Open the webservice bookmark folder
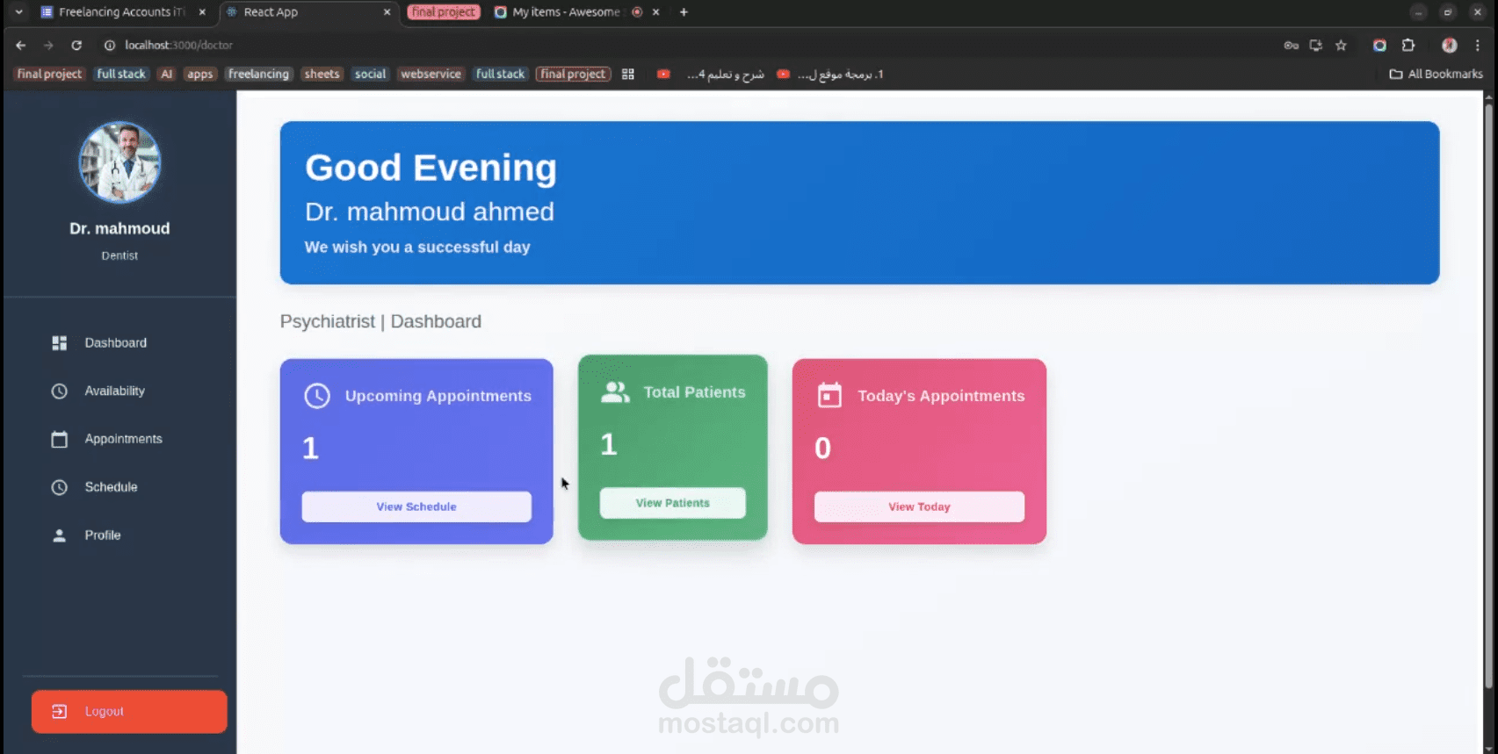 [x=431, y=75]
